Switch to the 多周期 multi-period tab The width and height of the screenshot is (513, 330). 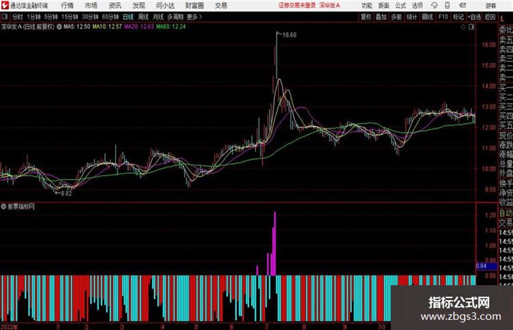(x=175, y=17)
